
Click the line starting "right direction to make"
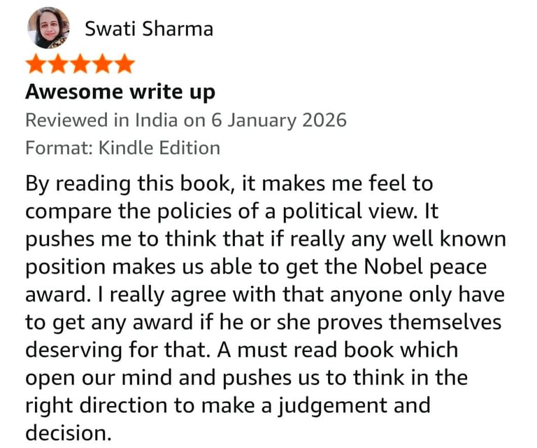coord(228,406)
